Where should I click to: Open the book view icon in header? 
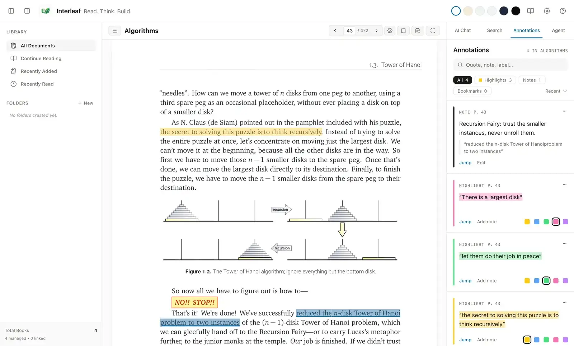point(531,11)
